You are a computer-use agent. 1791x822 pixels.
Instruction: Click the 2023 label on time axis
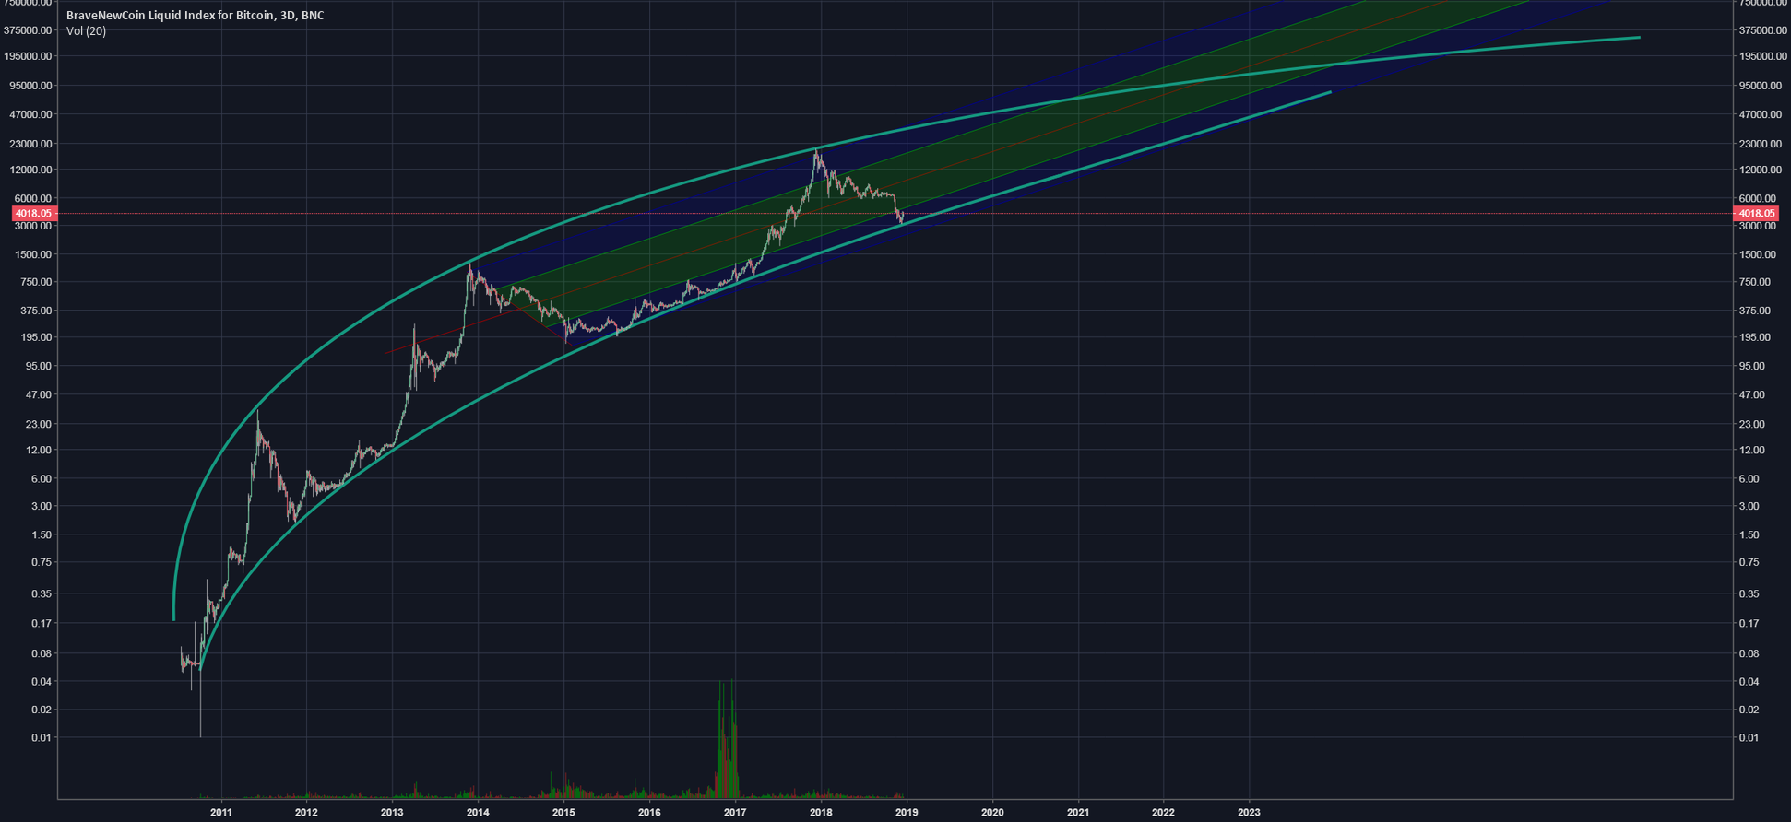click(x=1249, y=812)
